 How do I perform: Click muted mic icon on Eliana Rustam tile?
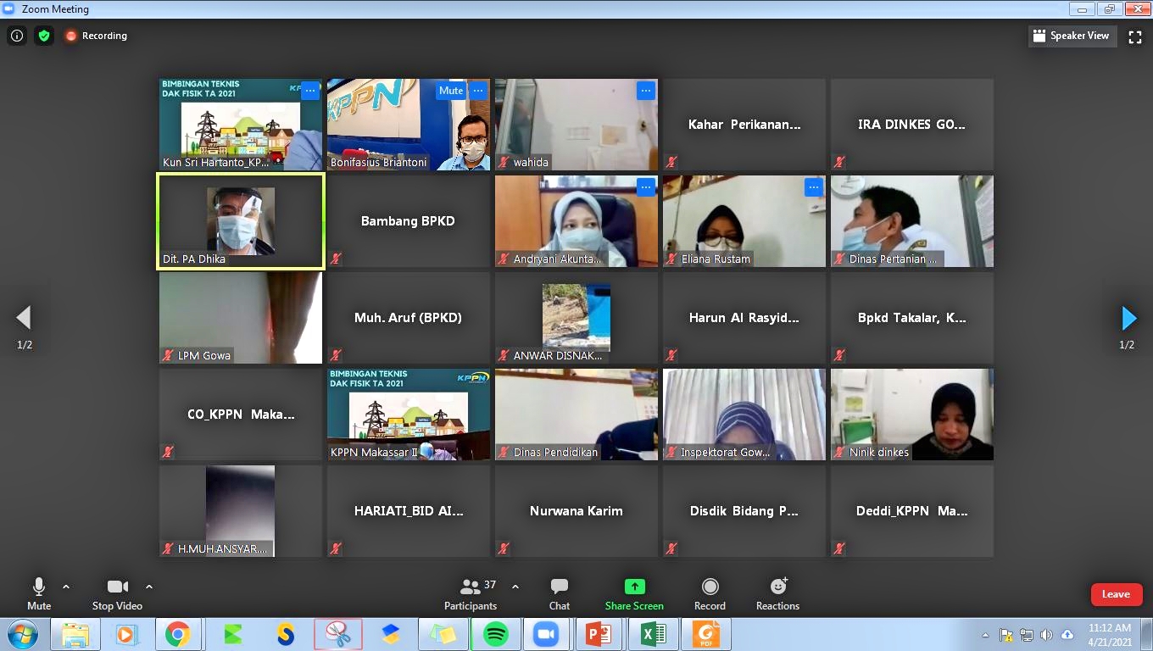coord(671,259)
